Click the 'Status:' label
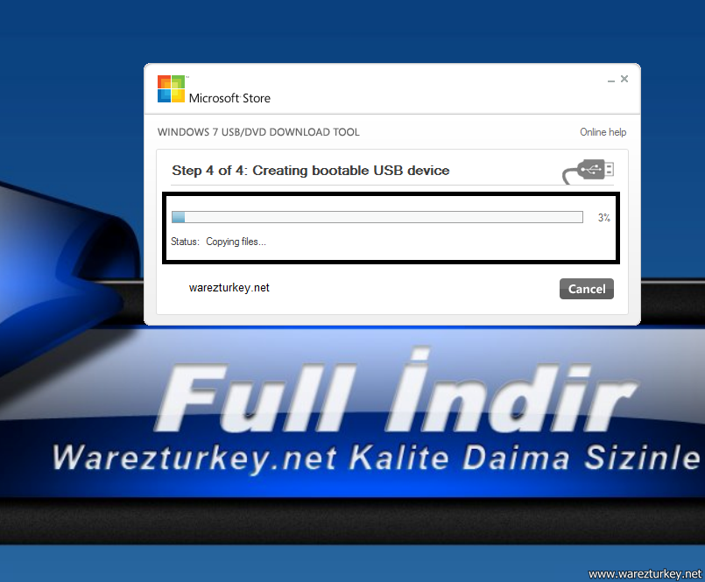The width and height of the screenshot is (705, 582). tap(185, 242)
